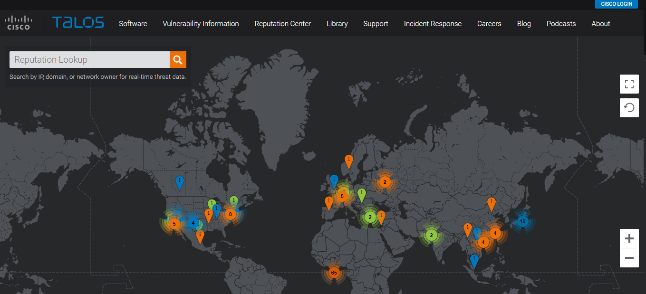This screenshot has width=646, height=294.
Task: Open the Podcasts page
Action: click(x=561, y=24)
